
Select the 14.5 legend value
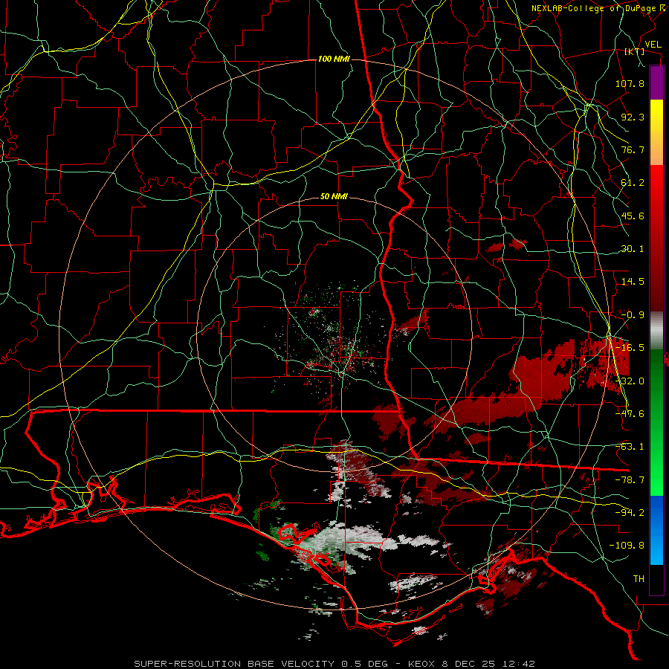point(633,282)
